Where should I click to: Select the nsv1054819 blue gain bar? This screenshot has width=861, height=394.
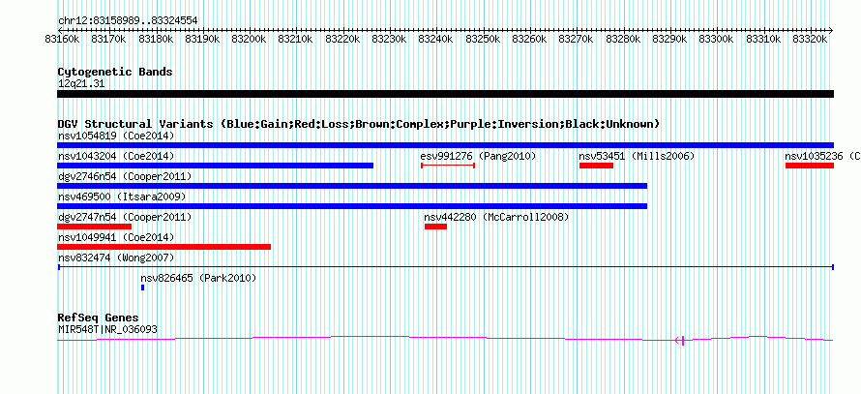(445, 145)
